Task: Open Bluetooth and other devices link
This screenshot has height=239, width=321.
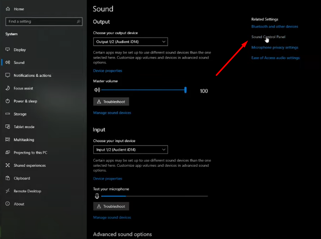Action: [x=274, y=27]
